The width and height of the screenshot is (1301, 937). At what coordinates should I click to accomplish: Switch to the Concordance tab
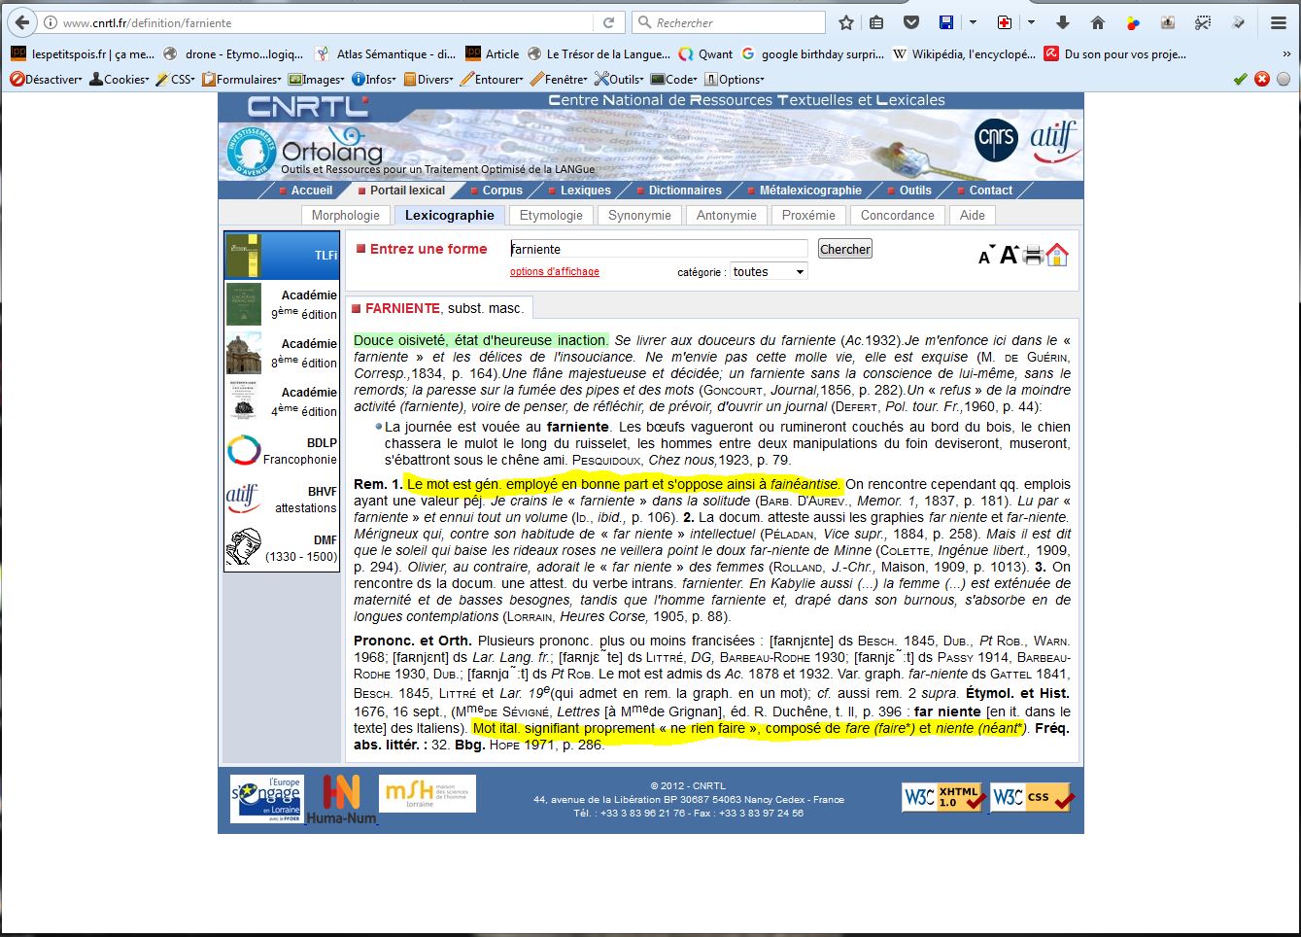pyautogui.click(x=897, y=216)
